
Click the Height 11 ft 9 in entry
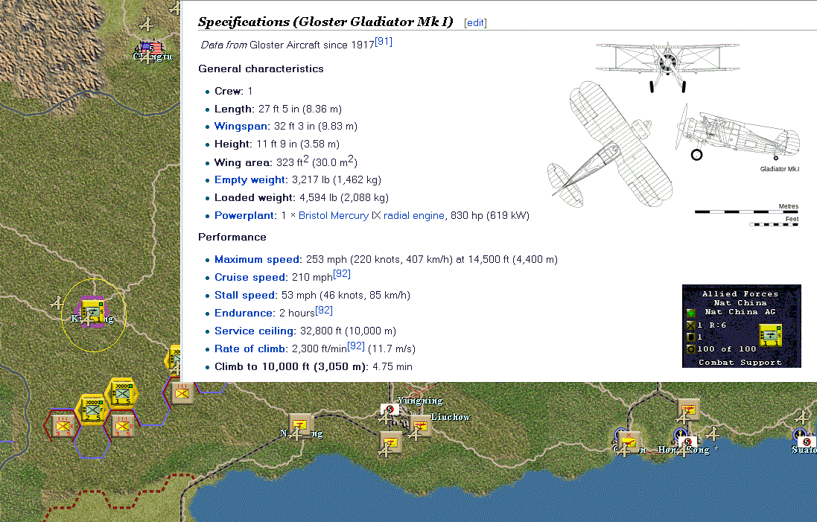(x=276, y=144)
